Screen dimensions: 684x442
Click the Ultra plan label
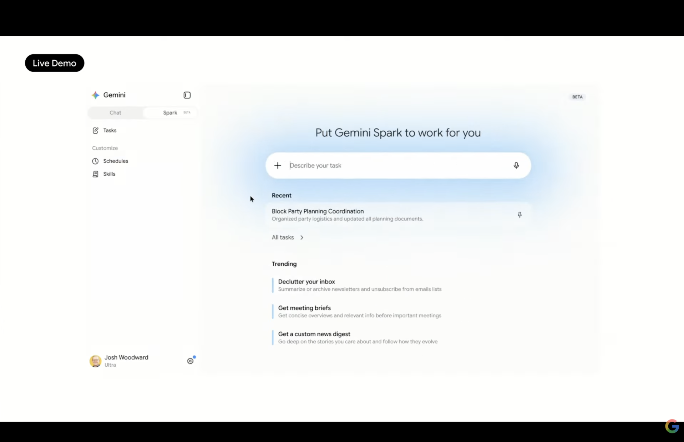(110, 365)
